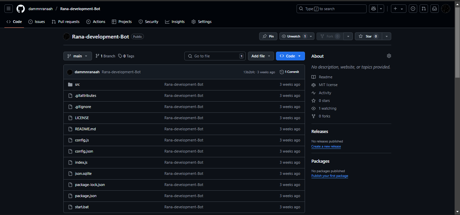
Task: Jump to Readme in About sidebar
Action: (x=322, y=77)
